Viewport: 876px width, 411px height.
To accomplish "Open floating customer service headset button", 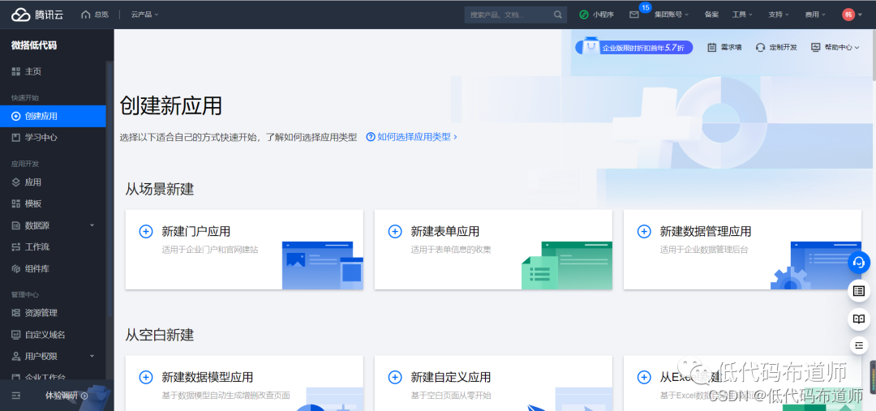I will 859,262.
